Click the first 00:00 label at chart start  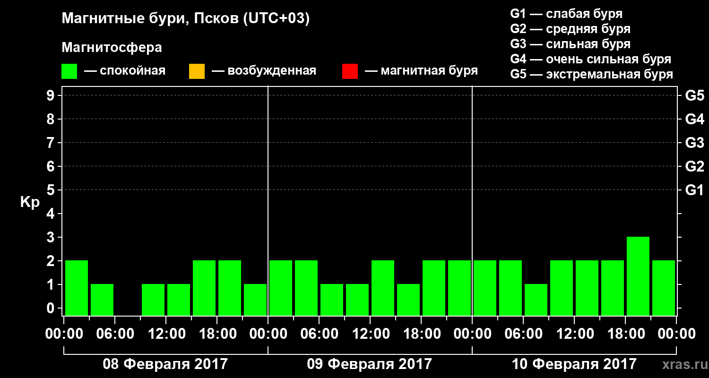(x=64, y=334)
